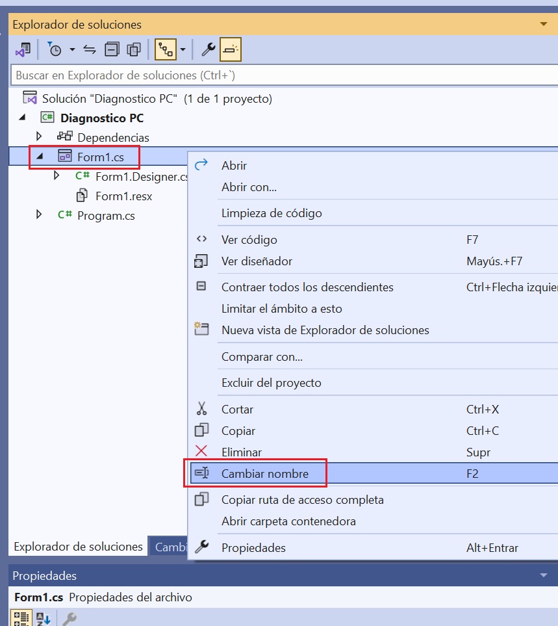Viewport: 558px width, 626px height.
Task: Expand the Dependencias tree node
Action: [x=39, y=137]
